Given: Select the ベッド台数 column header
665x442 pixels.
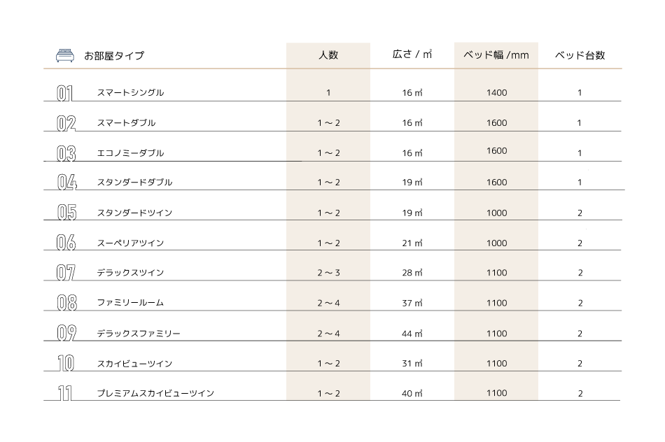Looking at the screenshot, I should click(580, 55).
